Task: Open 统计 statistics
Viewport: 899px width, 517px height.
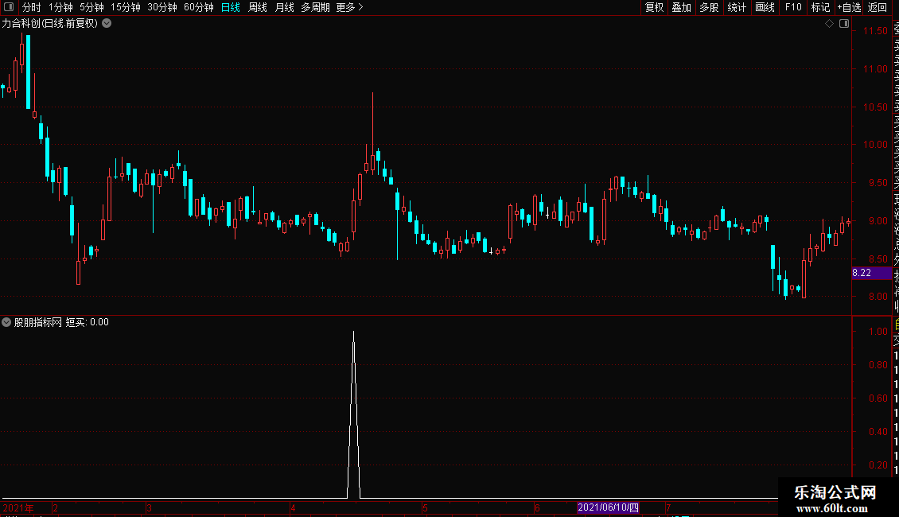Action: pyautogui.click(x=736, y=7)
